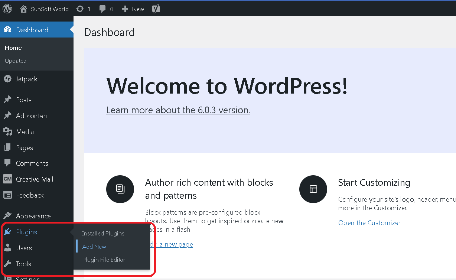Open the SunSoft World home icon
The height and width of the screenshot is (280, 456).
tap(24, 9)
